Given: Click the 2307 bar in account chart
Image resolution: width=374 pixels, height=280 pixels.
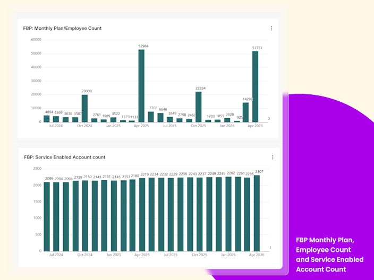Looking at the screenshot, I should (x=257, y=213).
